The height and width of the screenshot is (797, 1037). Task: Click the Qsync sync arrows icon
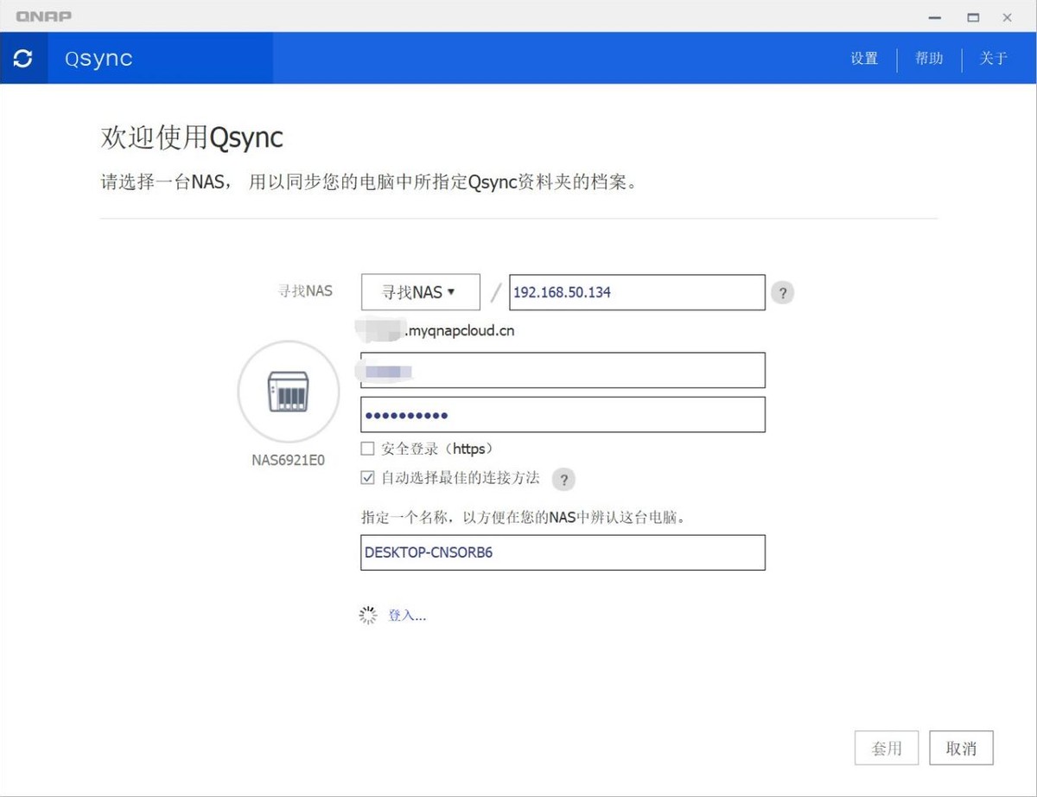23,58
